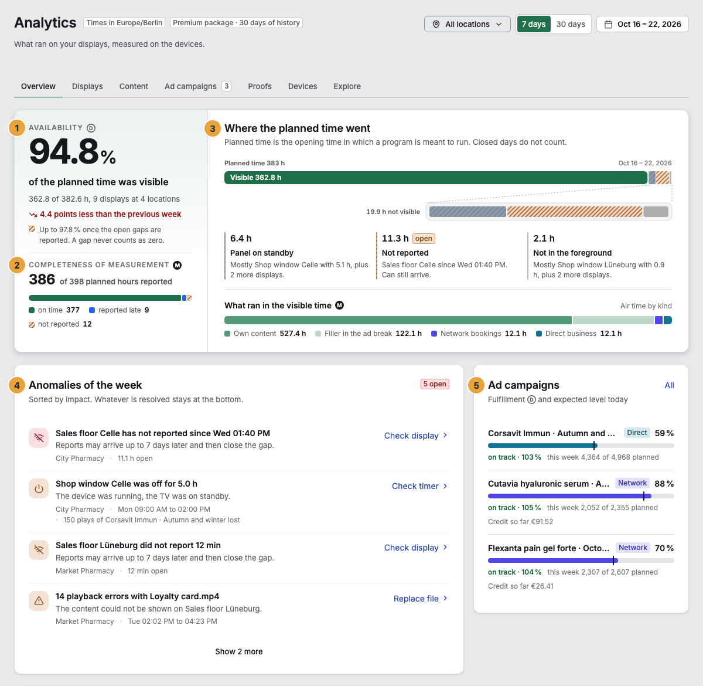Click the location pin icon in All locations

pyautogui.click(x=436, y=24)
